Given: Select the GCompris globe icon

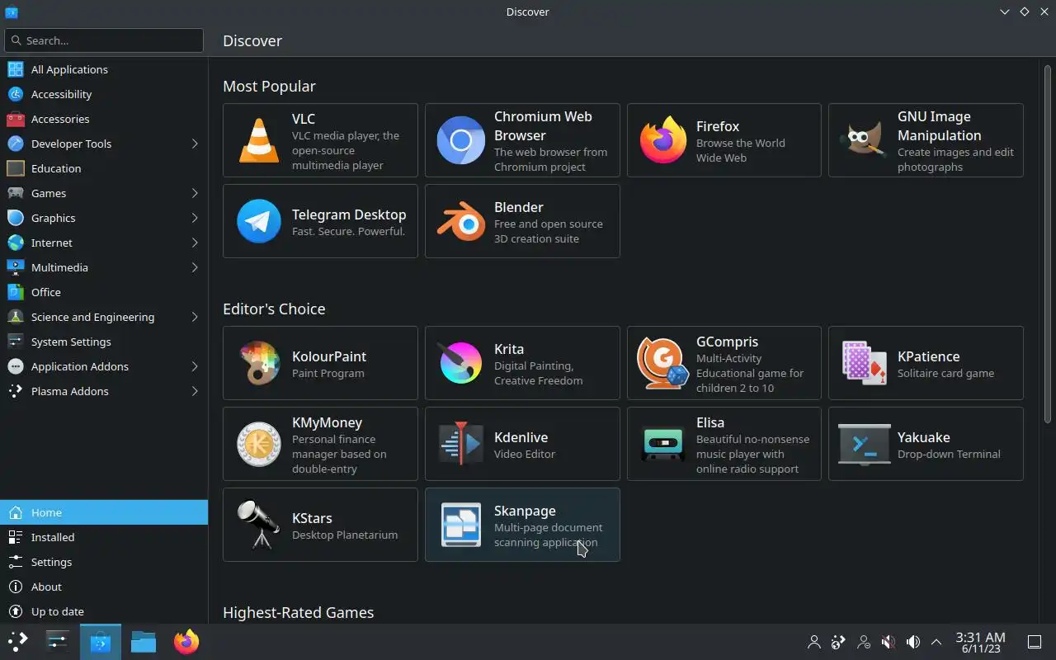Looking at the screenshot, I should point(662,363).
